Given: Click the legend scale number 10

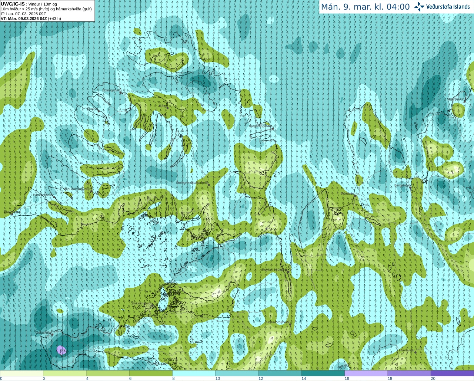Looking at the screenshot, I should click(x=218, y=378).
